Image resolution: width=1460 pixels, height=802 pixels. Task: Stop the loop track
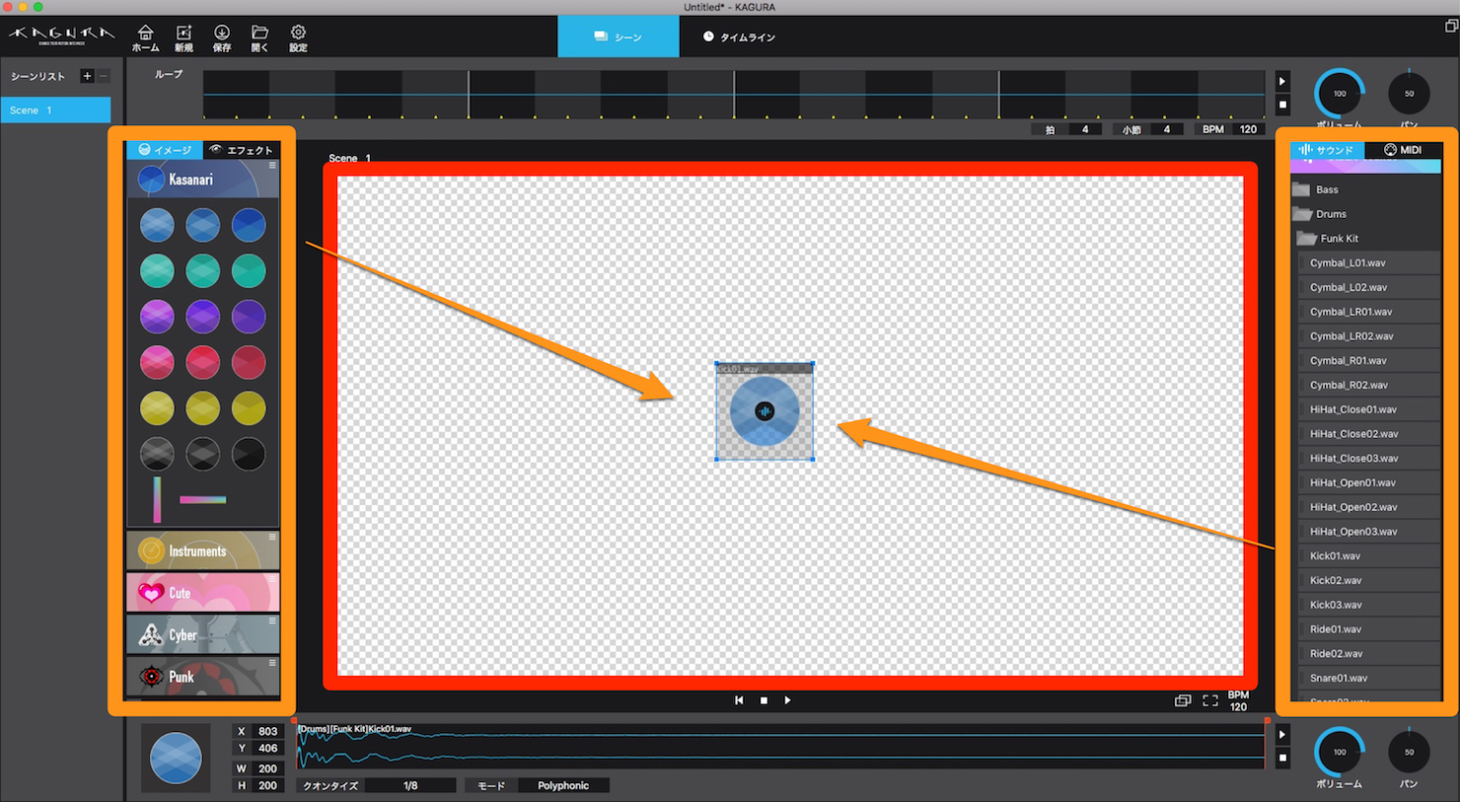pos(1282,104)
